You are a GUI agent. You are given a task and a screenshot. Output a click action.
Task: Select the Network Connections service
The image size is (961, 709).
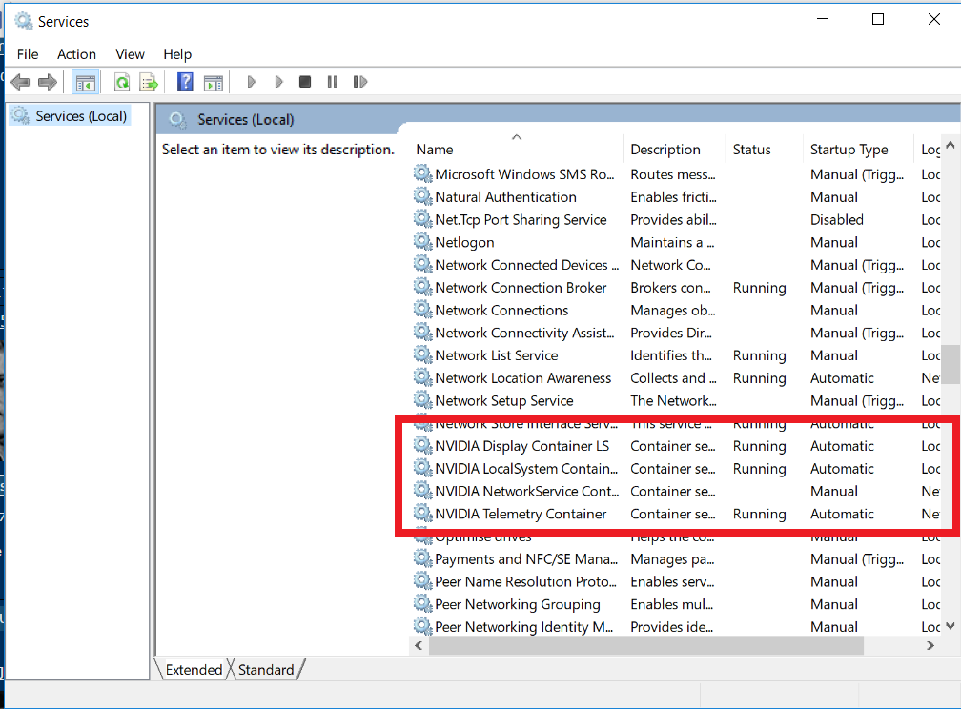(677, 310)
